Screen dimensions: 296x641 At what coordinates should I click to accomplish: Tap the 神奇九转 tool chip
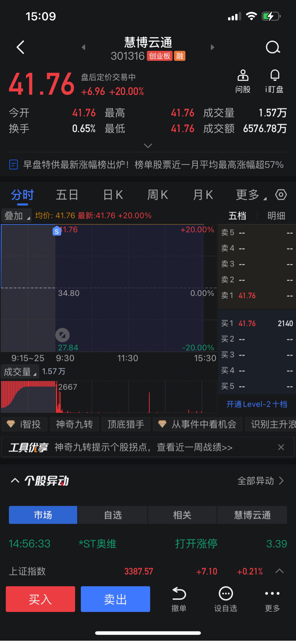(x=74, y=424)
